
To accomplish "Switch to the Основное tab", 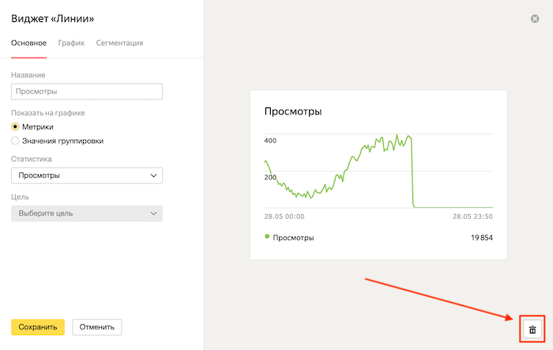I will coord(29,43).
